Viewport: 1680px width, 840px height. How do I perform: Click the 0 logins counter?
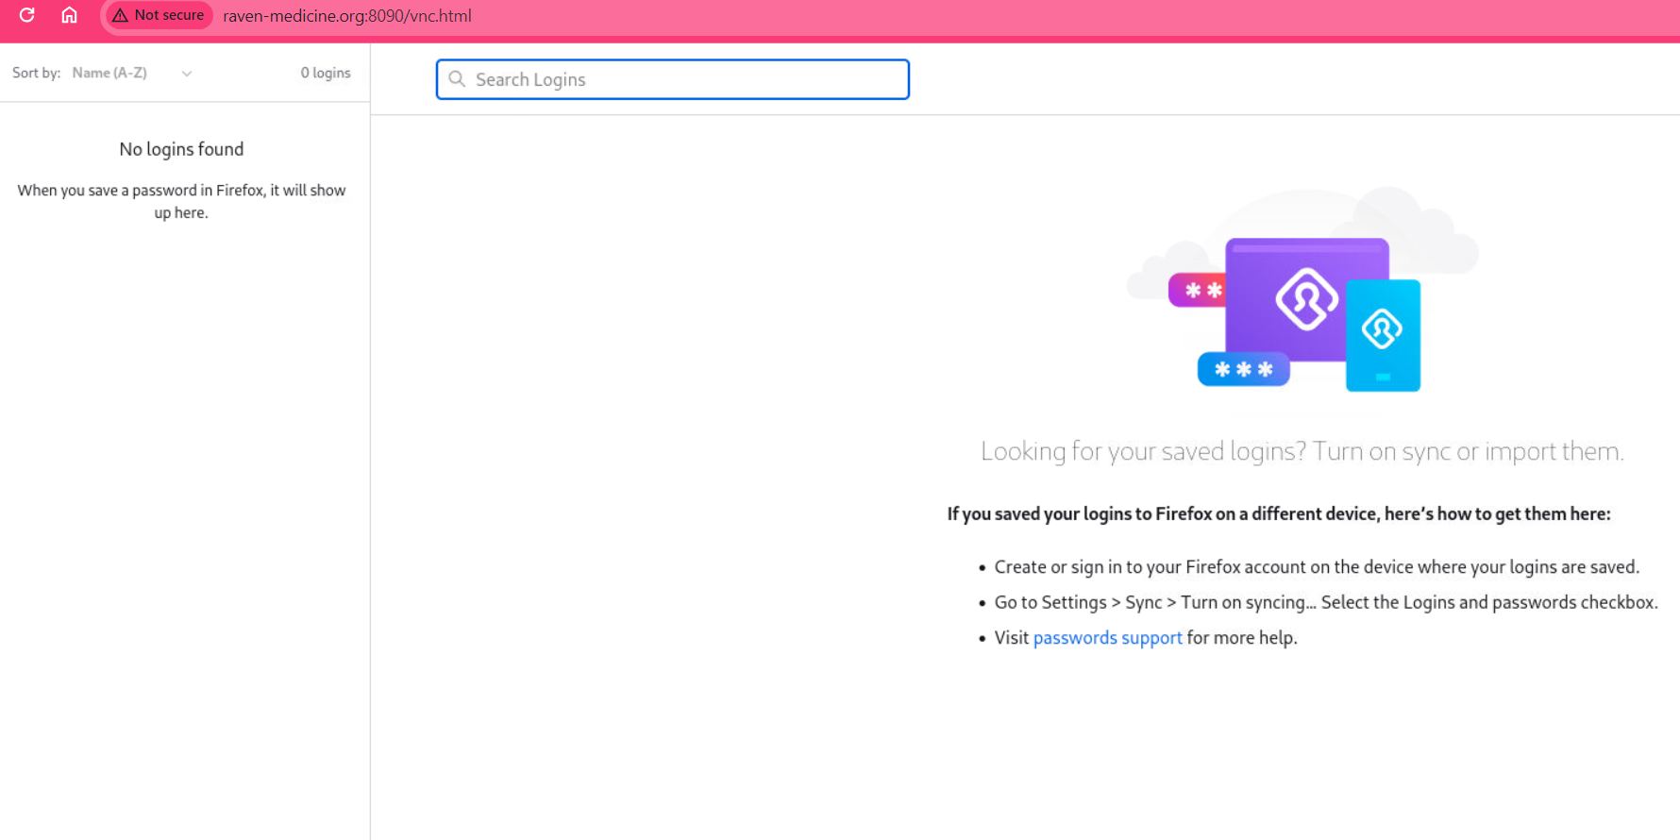click(326, 73)
